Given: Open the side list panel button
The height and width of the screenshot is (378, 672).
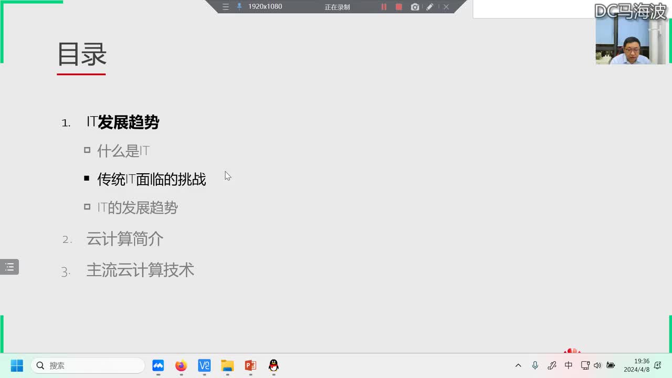Looking at the screenshot, I should click(x=9, y=267).
